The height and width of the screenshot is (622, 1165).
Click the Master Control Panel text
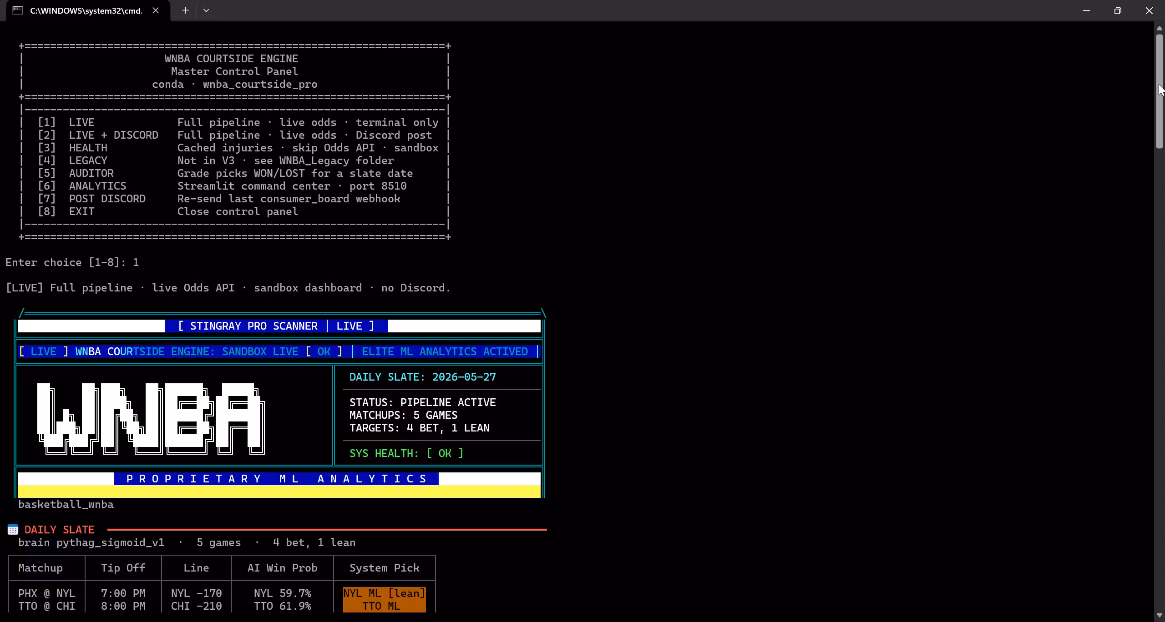234,71
